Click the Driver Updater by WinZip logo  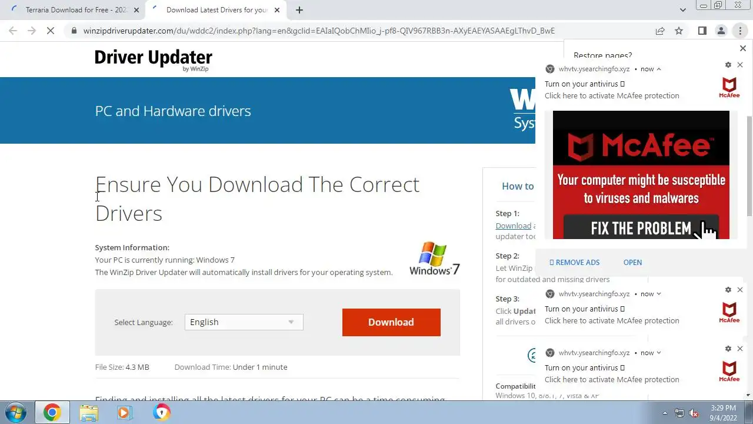154,60
